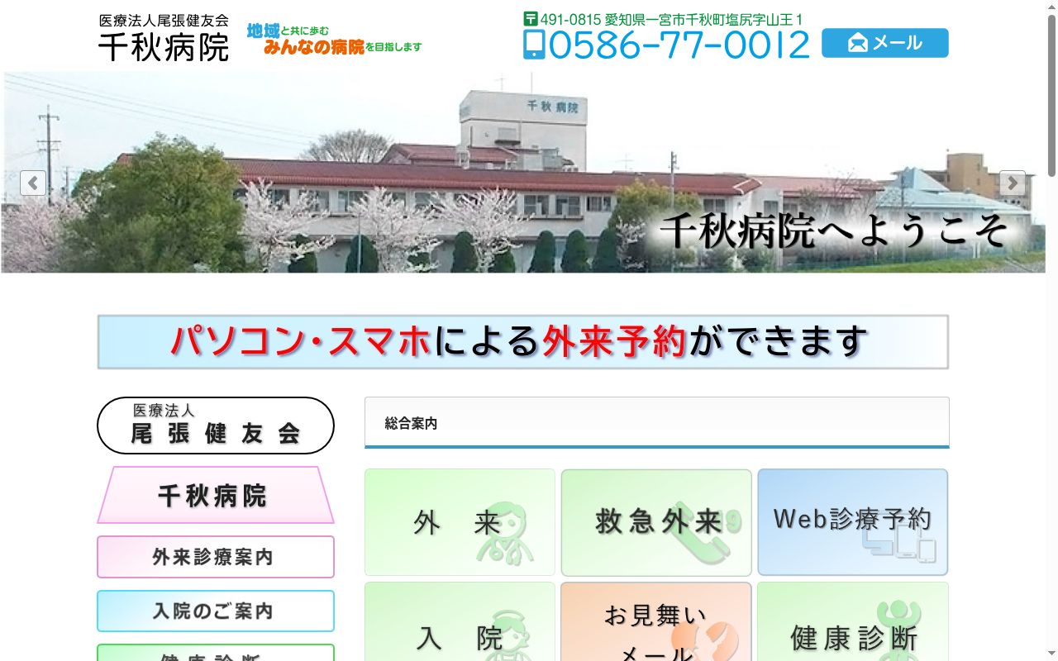
Task: Open the 外来 tile
Action: tap(460, 522)
